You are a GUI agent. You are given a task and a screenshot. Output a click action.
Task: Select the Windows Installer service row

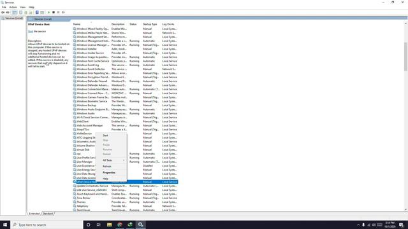[x=125, y=49]
